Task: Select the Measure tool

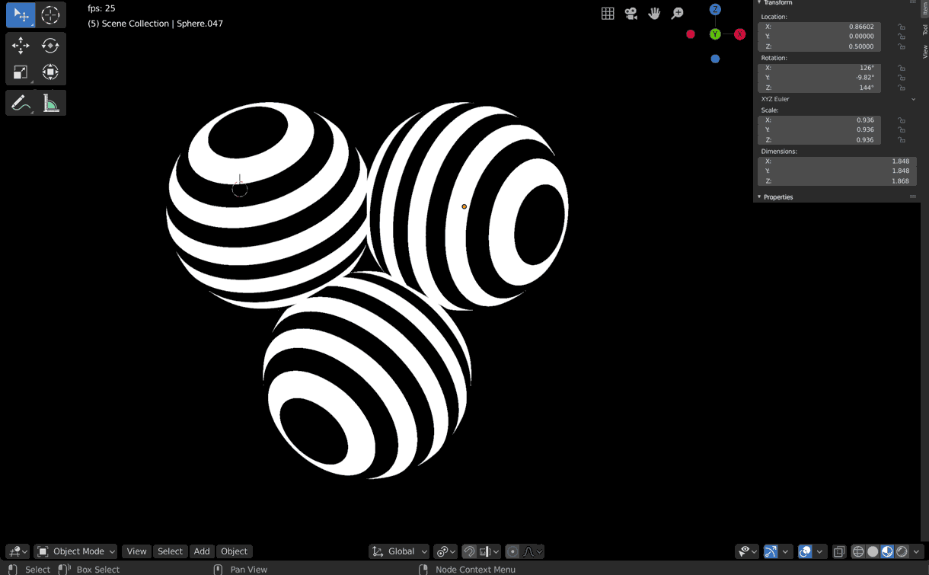Action: point(50,102)
